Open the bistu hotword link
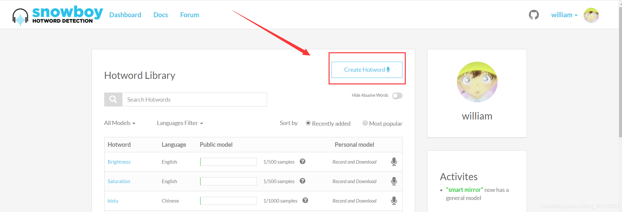This screenshot has height=212, width=622. click(113, 201)
